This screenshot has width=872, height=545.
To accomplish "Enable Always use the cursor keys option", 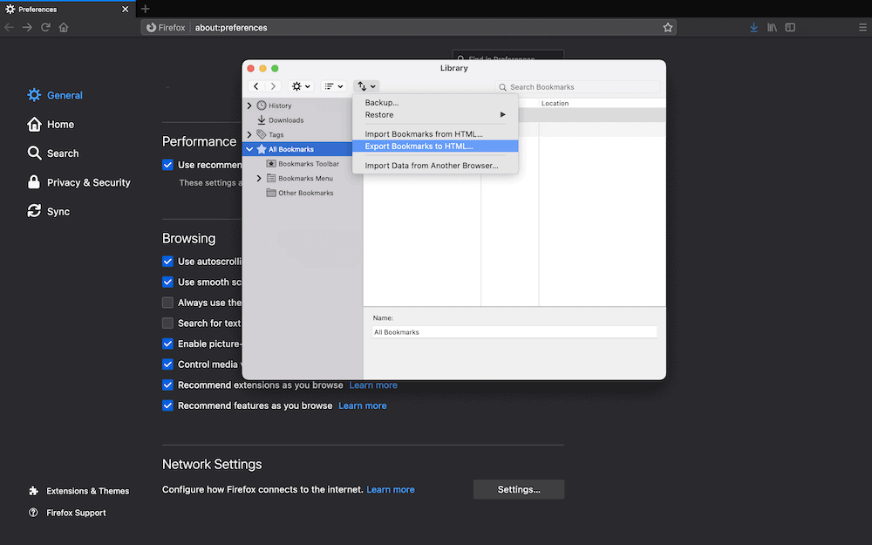I will 167,303.
